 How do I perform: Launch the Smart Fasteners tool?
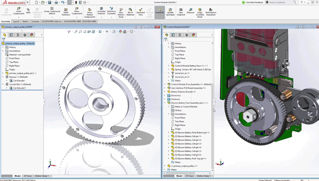pos(66,12)
